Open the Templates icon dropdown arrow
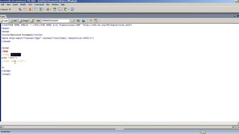Viewport: 239px width, 134px height. click(x=68, y=9)
